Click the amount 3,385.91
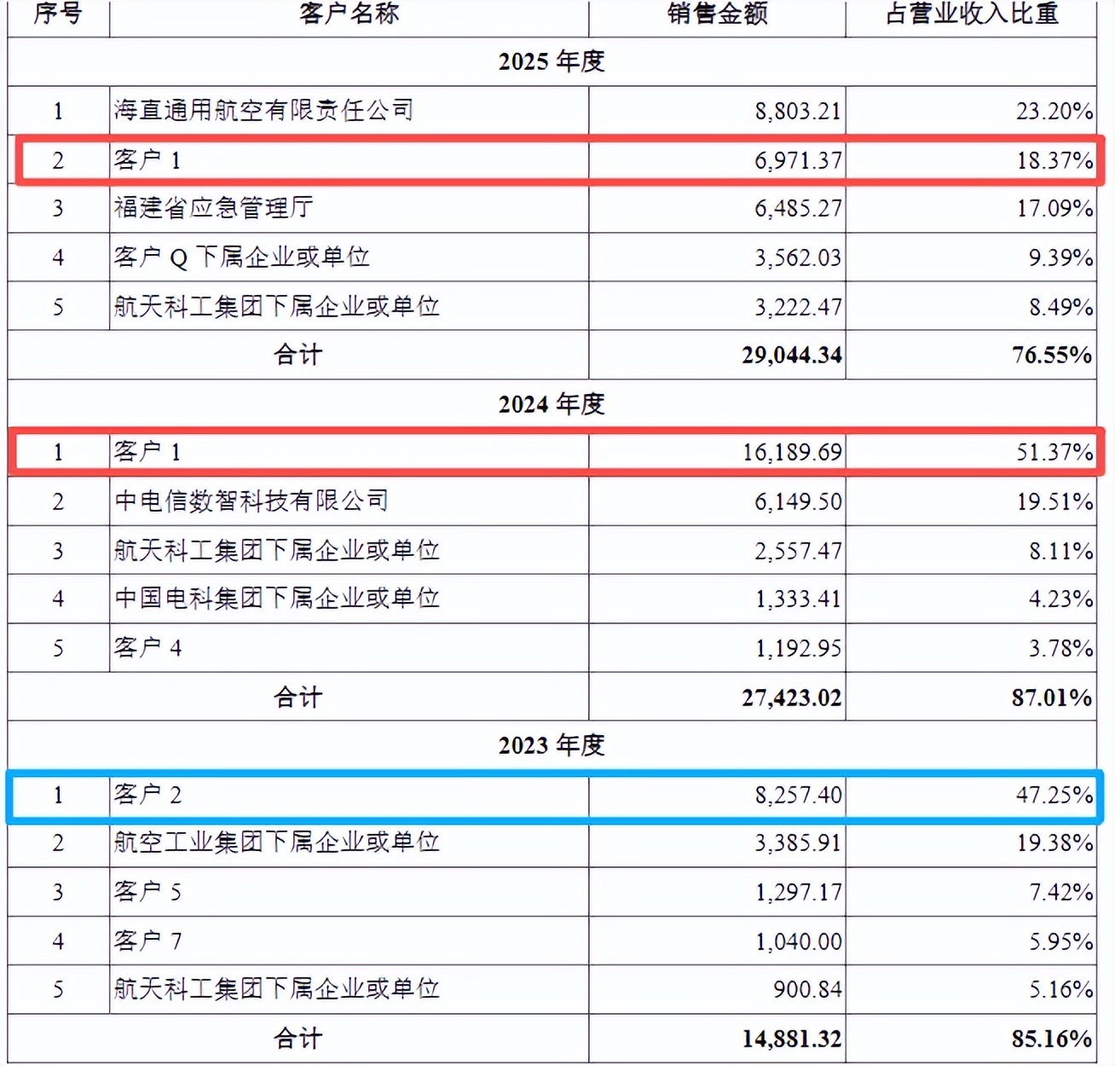The image size is (1115, 1066). (x=798, y=843)
